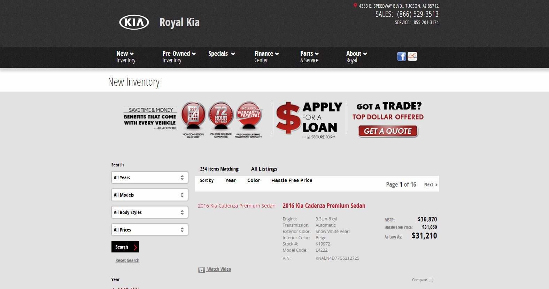Screen dimensions: 549x289
Task: Go to the Next results page
Action: pos(431,185)
